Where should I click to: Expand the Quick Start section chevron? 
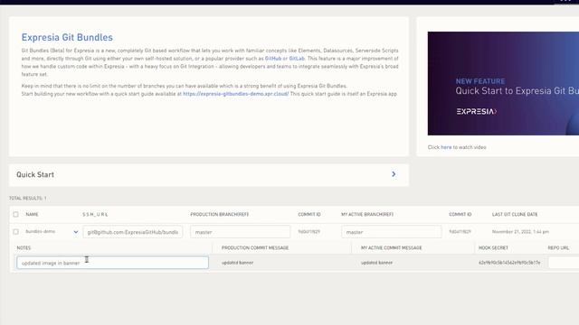(x=394, y=174)
